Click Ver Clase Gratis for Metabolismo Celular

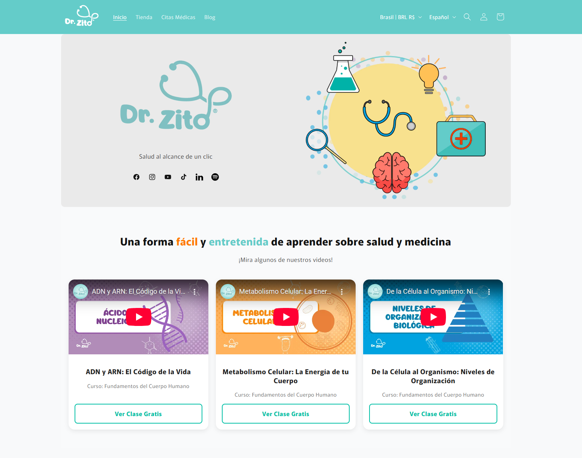(x=286, y=414)
